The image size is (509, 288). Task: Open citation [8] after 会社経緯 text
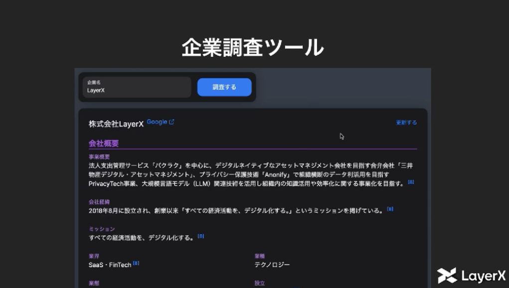[390, 209]
